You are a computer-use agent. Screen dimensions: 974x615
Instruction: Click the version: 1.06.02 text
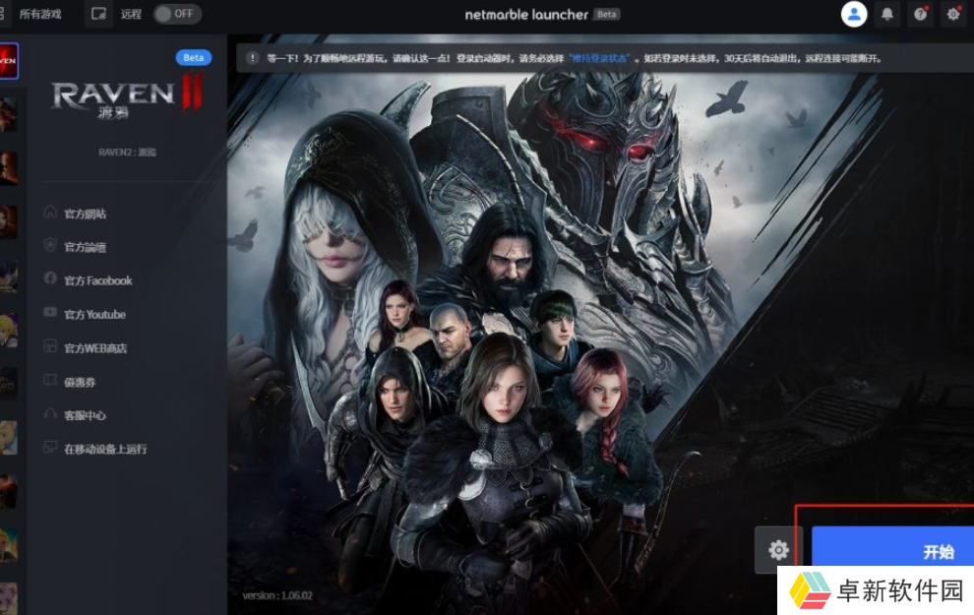277,595
